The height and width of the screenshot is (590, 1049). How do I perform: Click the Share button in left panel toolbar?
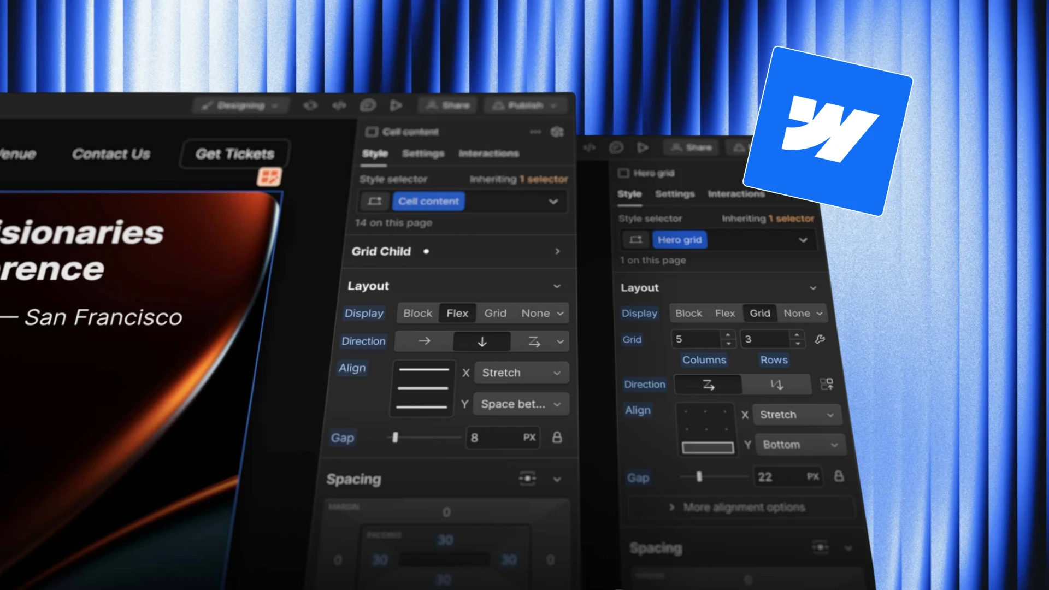447,105
